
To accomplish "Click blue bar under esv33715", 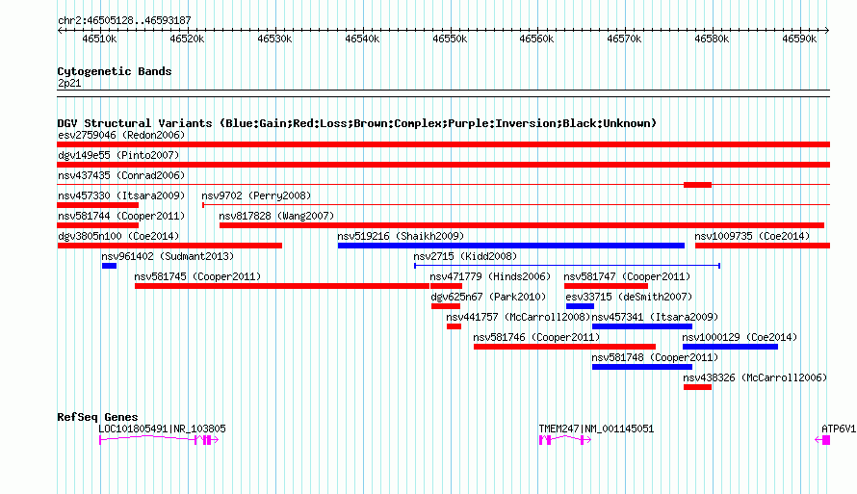I will 580,306.
